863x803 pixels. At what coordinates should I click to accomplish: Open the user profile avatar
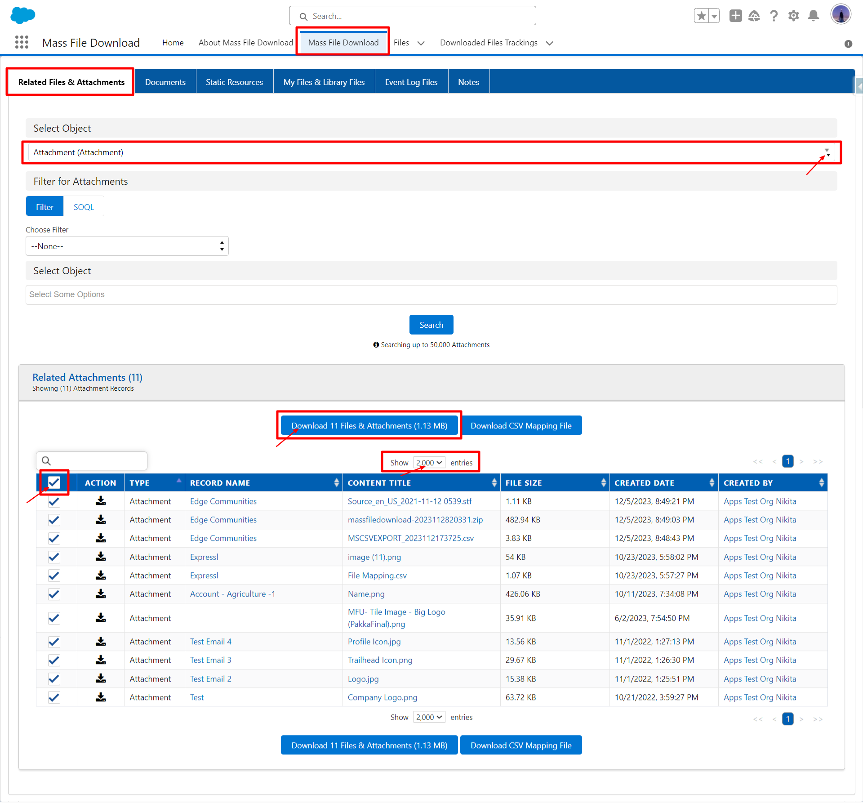click(x=840, y=14)
